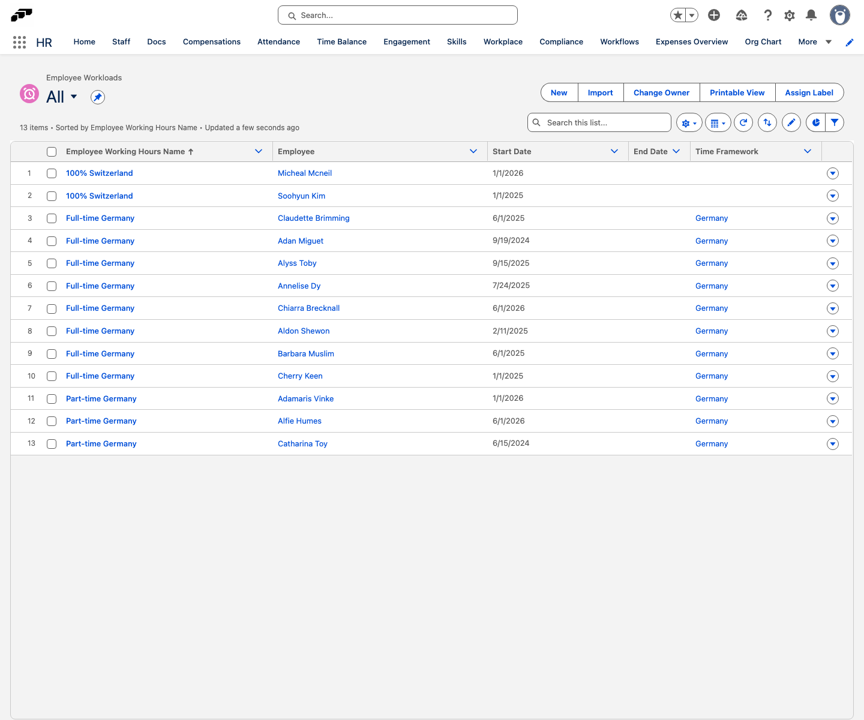Open the Setup gear icon
This screenshot has height=720, width=864.
[790, 16]
